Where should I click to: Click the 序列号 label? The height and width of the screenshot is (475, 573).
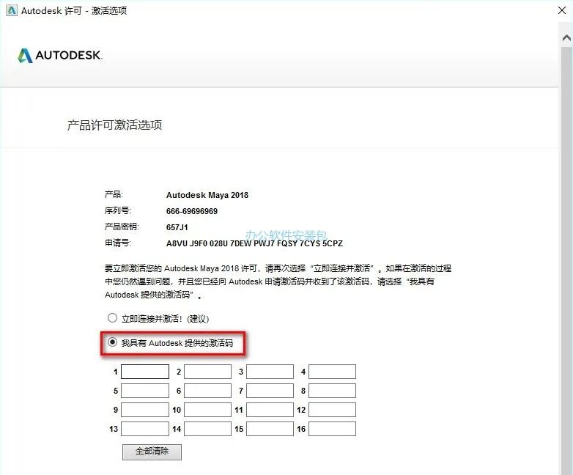[x=118, y=210]
